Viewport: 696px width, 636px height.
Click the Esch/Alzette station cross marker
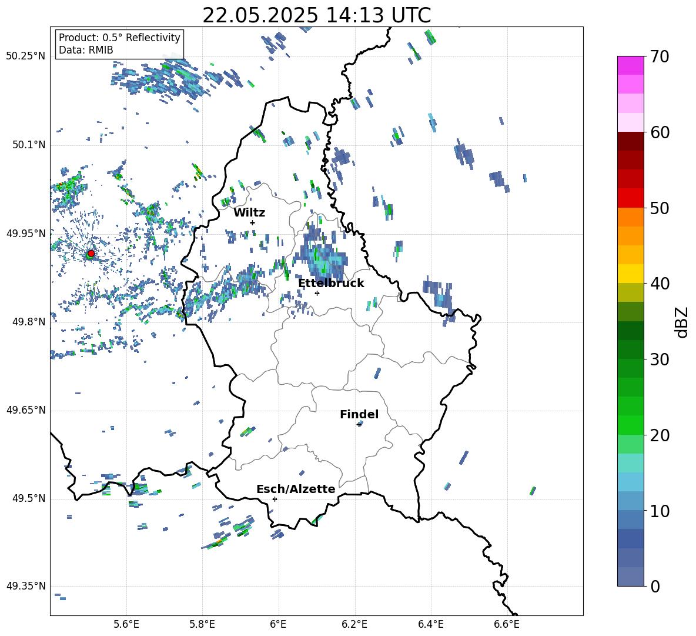point(275,499)
